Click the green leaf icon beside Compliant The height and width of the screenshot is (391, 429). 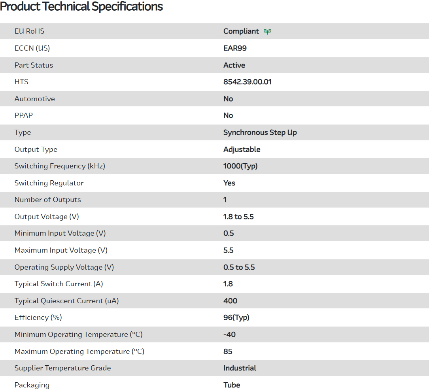[x=268, y=32]
